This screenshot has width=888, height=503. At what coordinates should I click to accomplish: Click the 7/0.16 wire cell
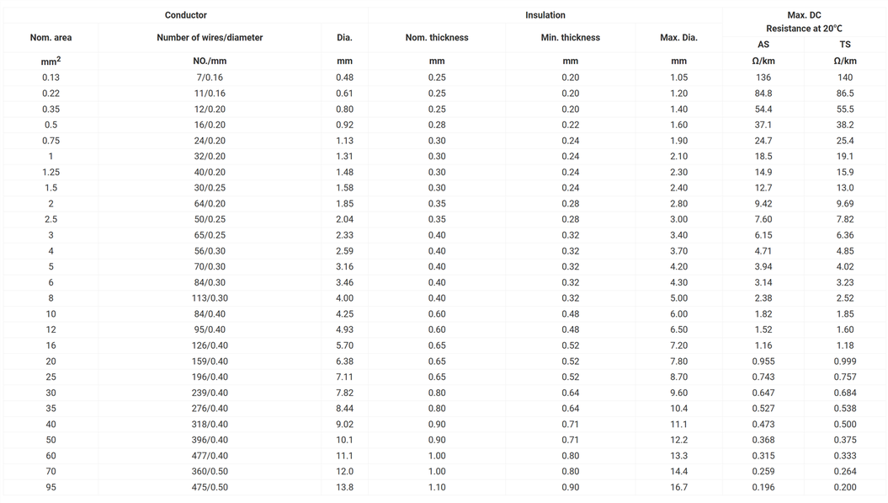pyautogui.click(x=210, y=78)
